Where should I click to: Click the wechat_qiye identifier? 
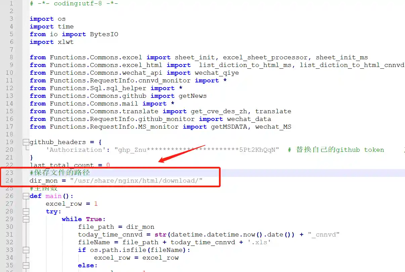[x=217, y=73]
